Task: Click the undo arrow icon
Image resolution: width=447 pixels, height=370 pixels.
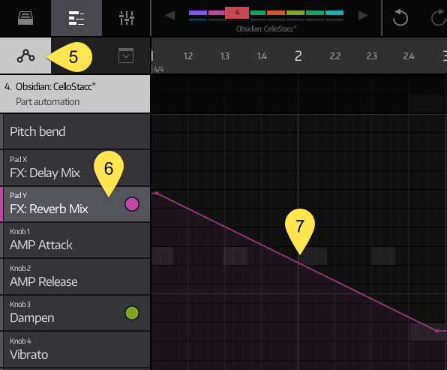Action: tap(400, 18)
